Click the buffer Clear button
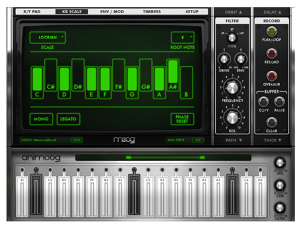 coord(272,122)
